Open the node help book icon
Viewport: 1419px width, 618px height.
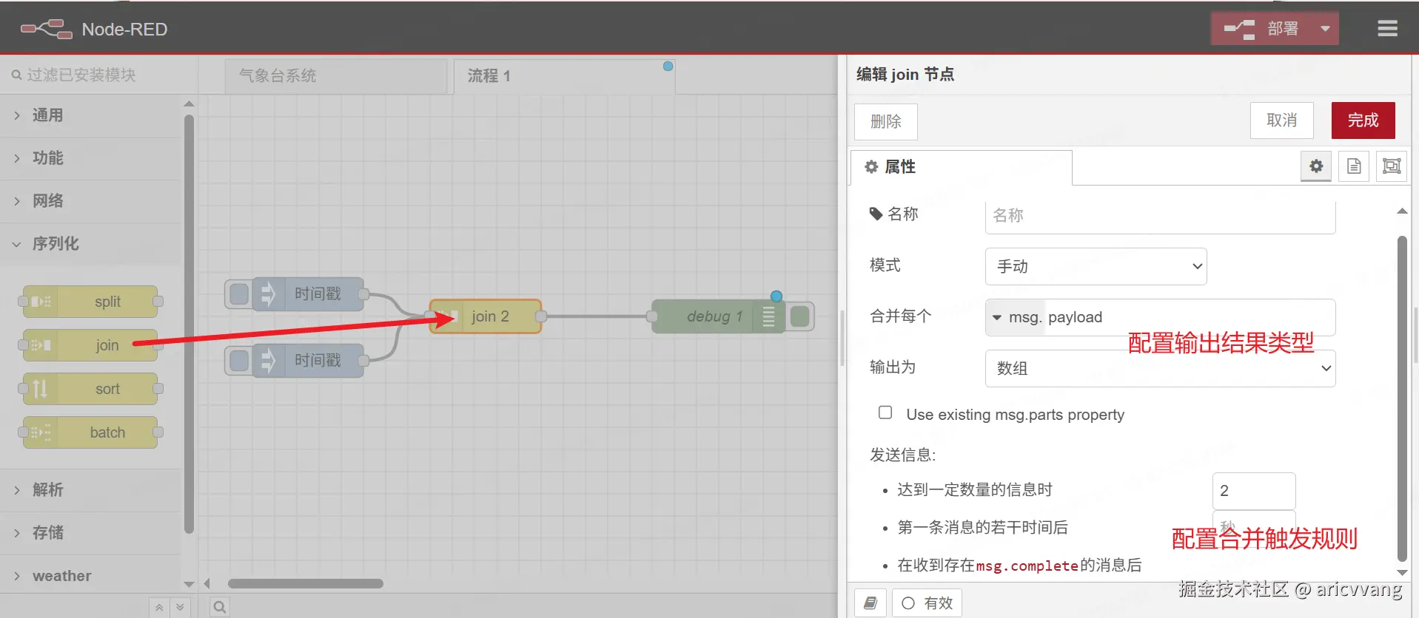pyautogui.click(x=870, y=602)
